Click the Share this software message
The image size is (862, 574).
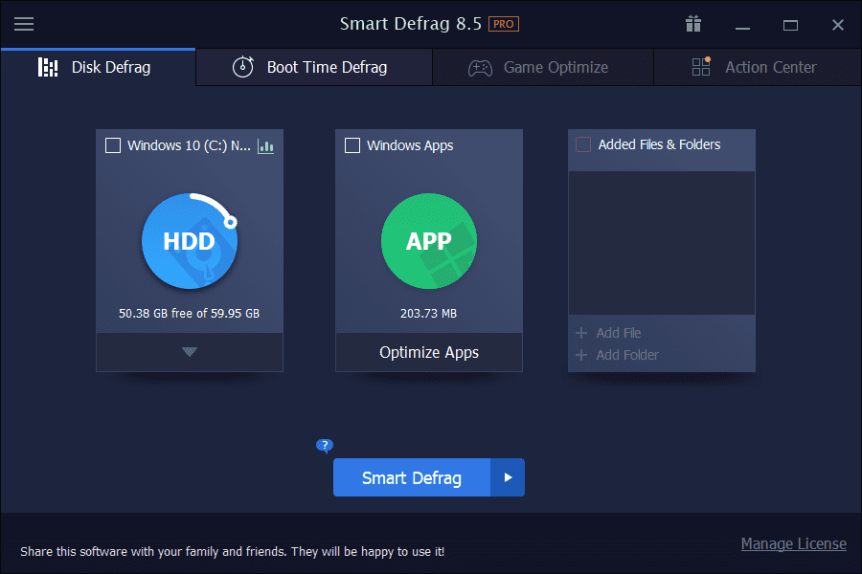click(232, 551)
